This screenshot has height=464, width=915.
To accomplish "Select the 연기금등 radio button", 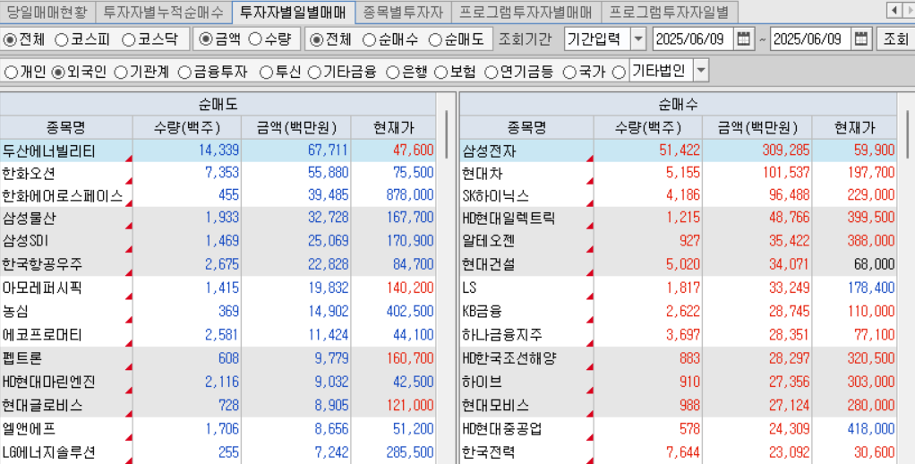I will coord(492,73).
